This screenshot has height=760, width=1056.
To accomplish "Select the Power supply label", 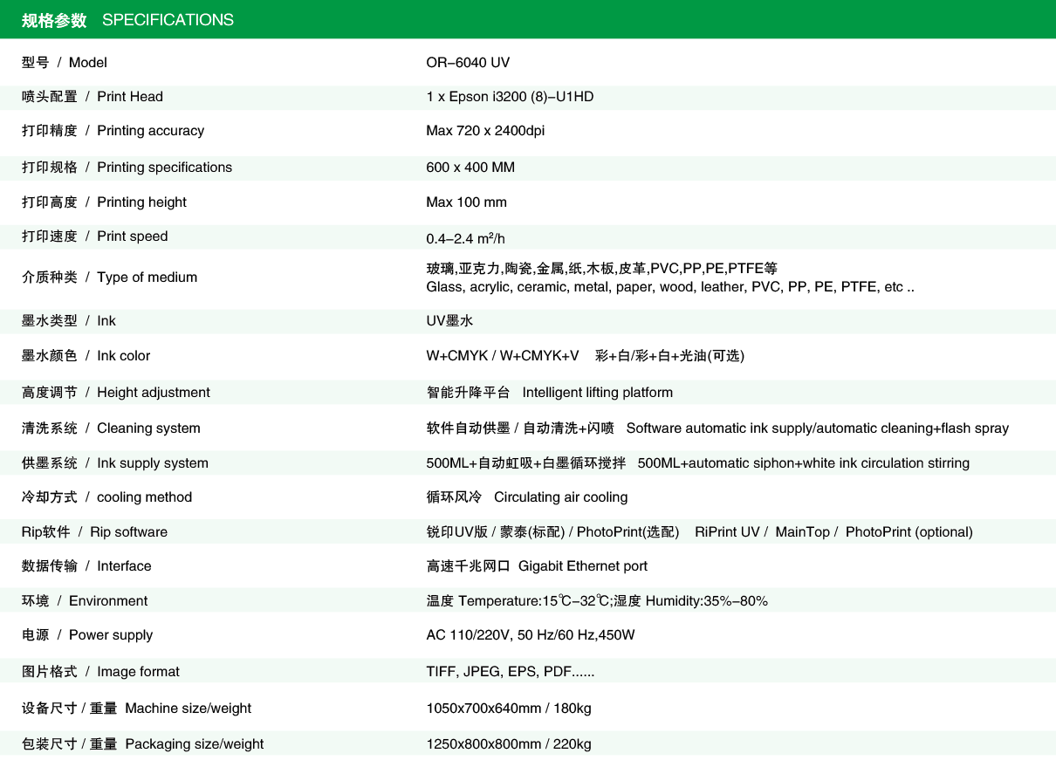I will point(87,635).
